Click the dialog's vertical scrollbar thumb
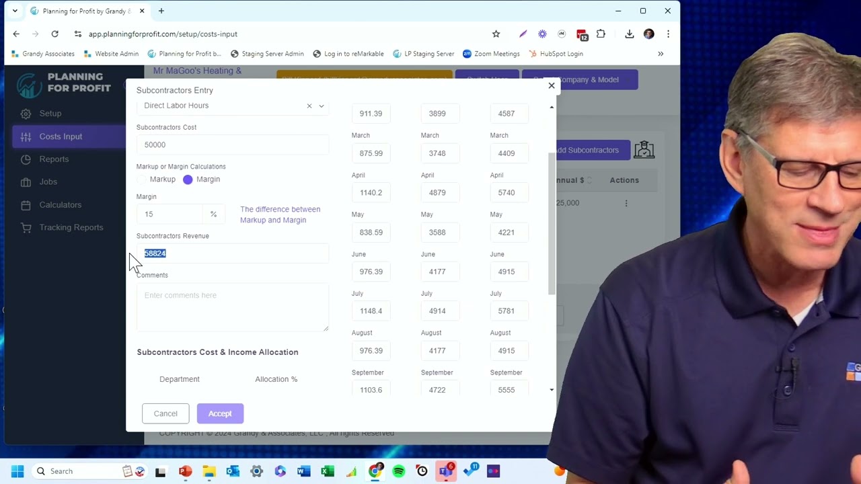This screenshot has height=484, width=861. click(552, 223)
